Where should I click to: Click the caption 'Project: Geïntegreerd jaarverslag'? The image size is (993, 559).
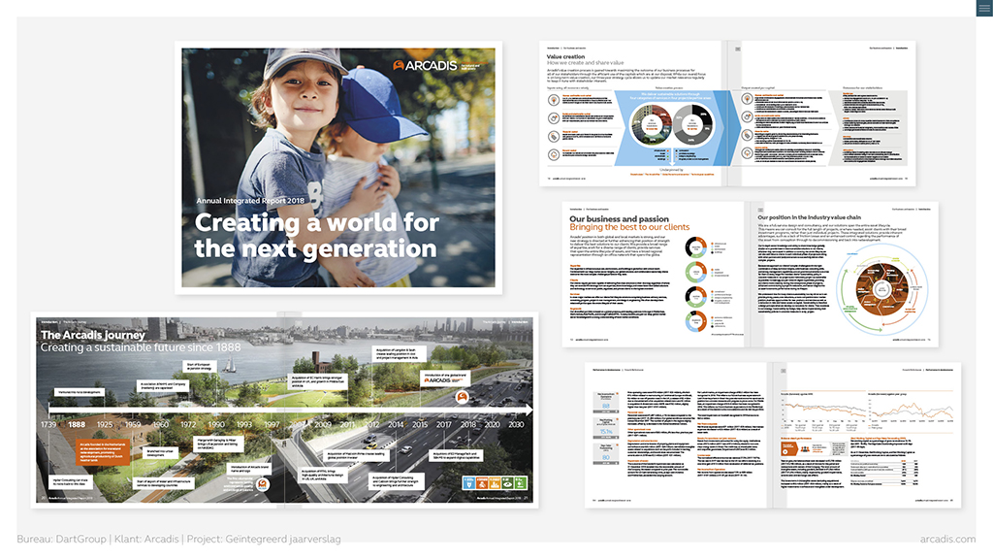(264, 539)
